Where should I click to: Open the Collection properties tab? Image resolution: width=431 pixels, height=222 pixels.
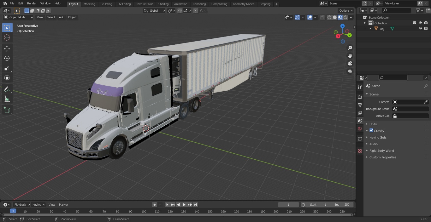[360, 139]
